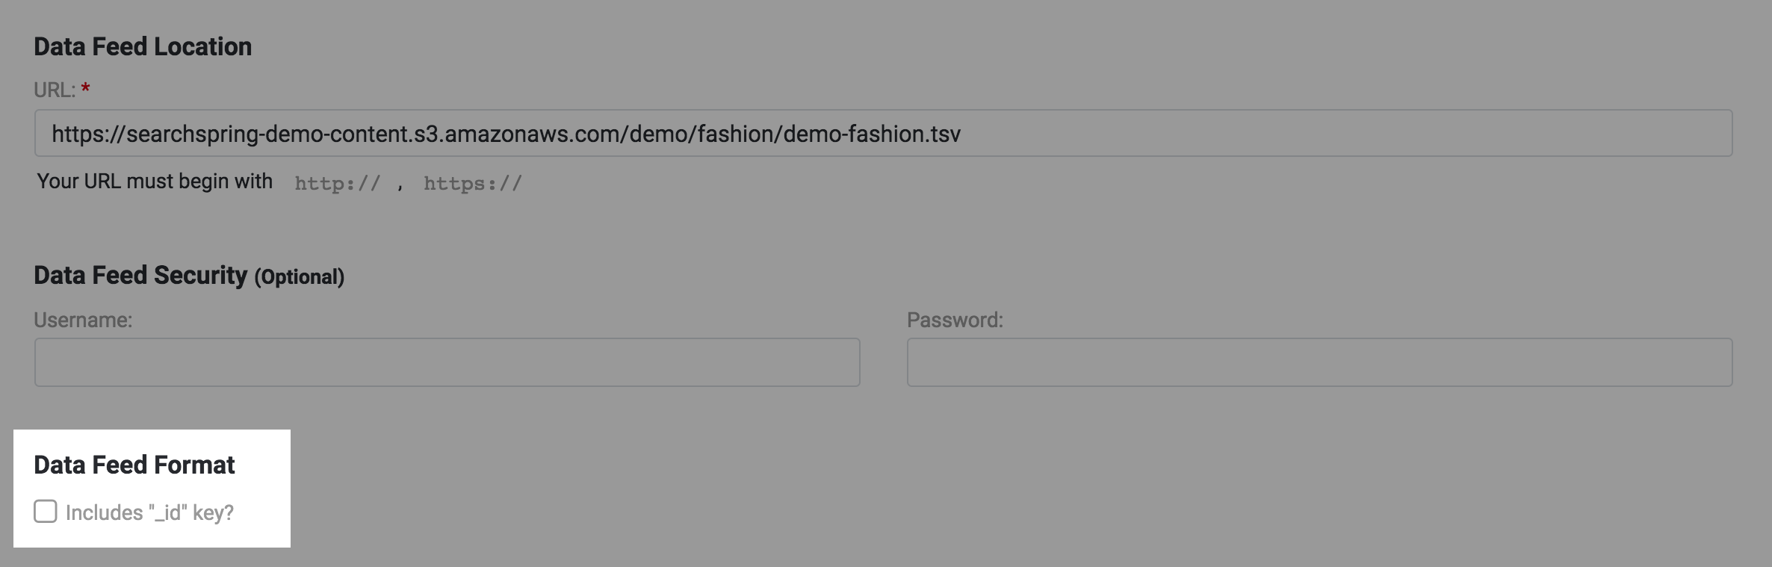Place cursor at end of demo-fashion.tsv URL

coord(961,134)
